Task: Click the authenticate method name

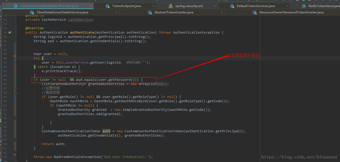Action: coord(82,32)
